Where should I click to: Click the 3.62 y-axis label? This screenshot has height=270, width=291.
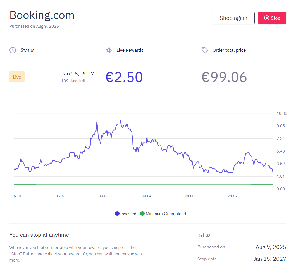[281, 164]
